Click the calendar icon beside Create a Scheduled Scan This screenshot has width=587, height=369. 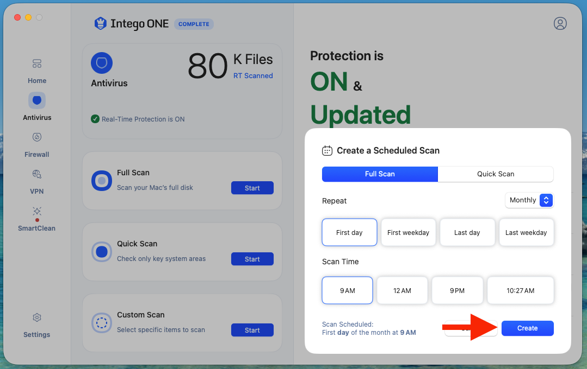point(327,150)
